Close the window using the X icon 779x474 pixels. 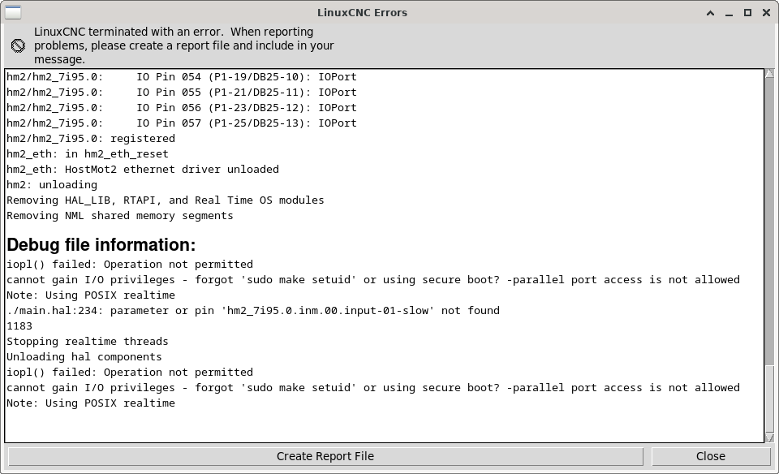click(x=766, y=13)
